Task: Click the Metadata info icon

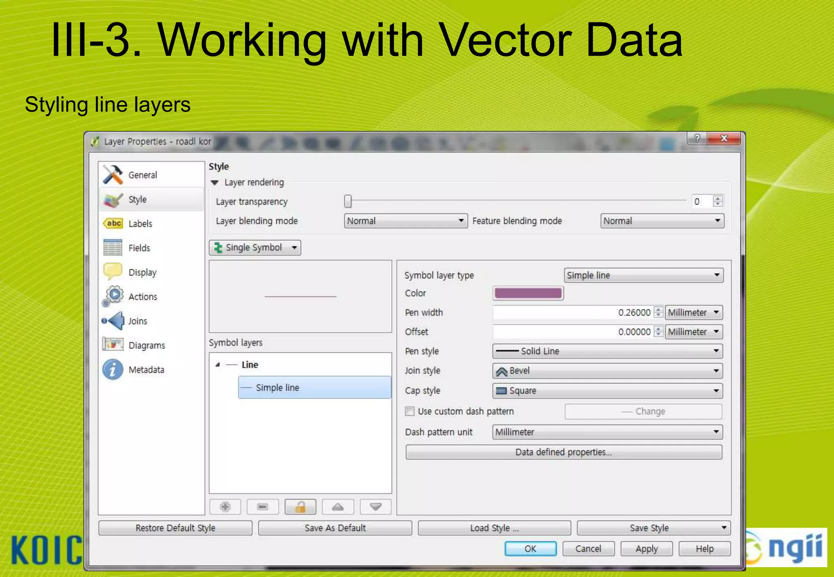Action: click(x=113, y=369)
